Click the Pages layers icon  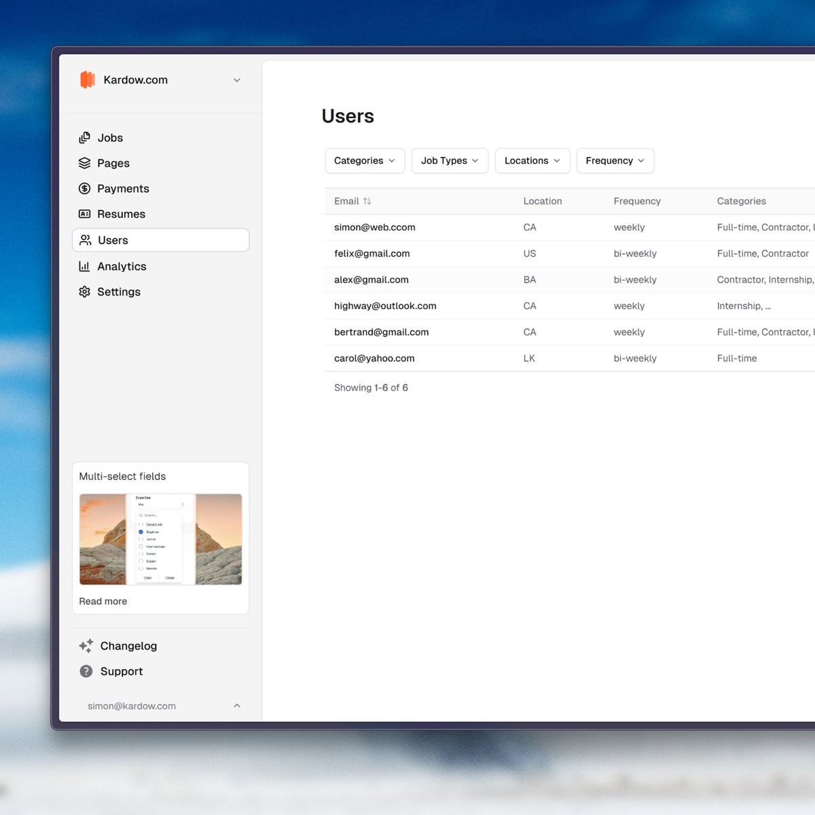[x=84, y=163]
